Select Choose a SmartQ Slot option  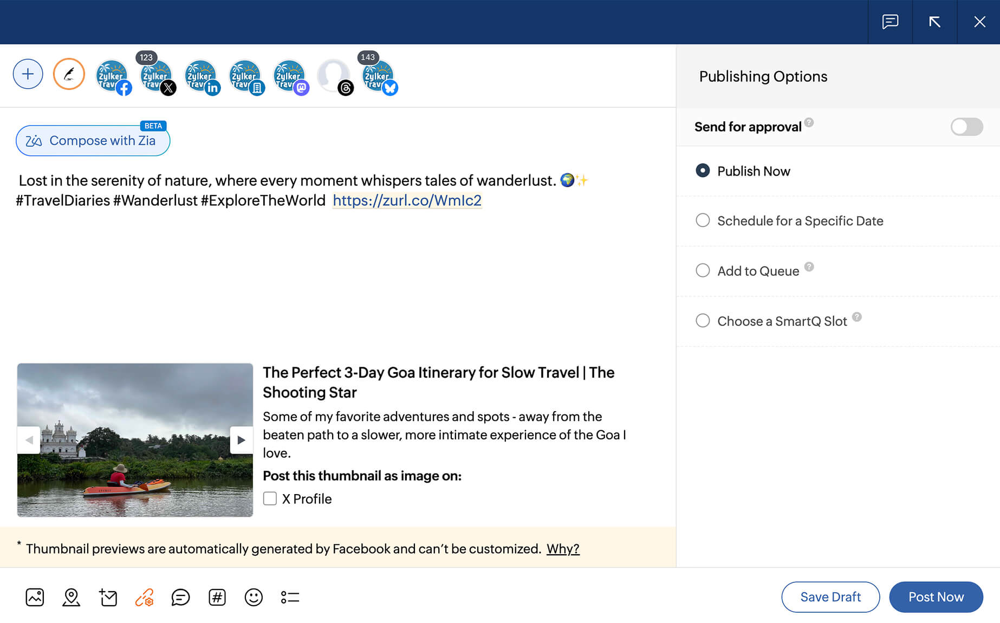702,321
